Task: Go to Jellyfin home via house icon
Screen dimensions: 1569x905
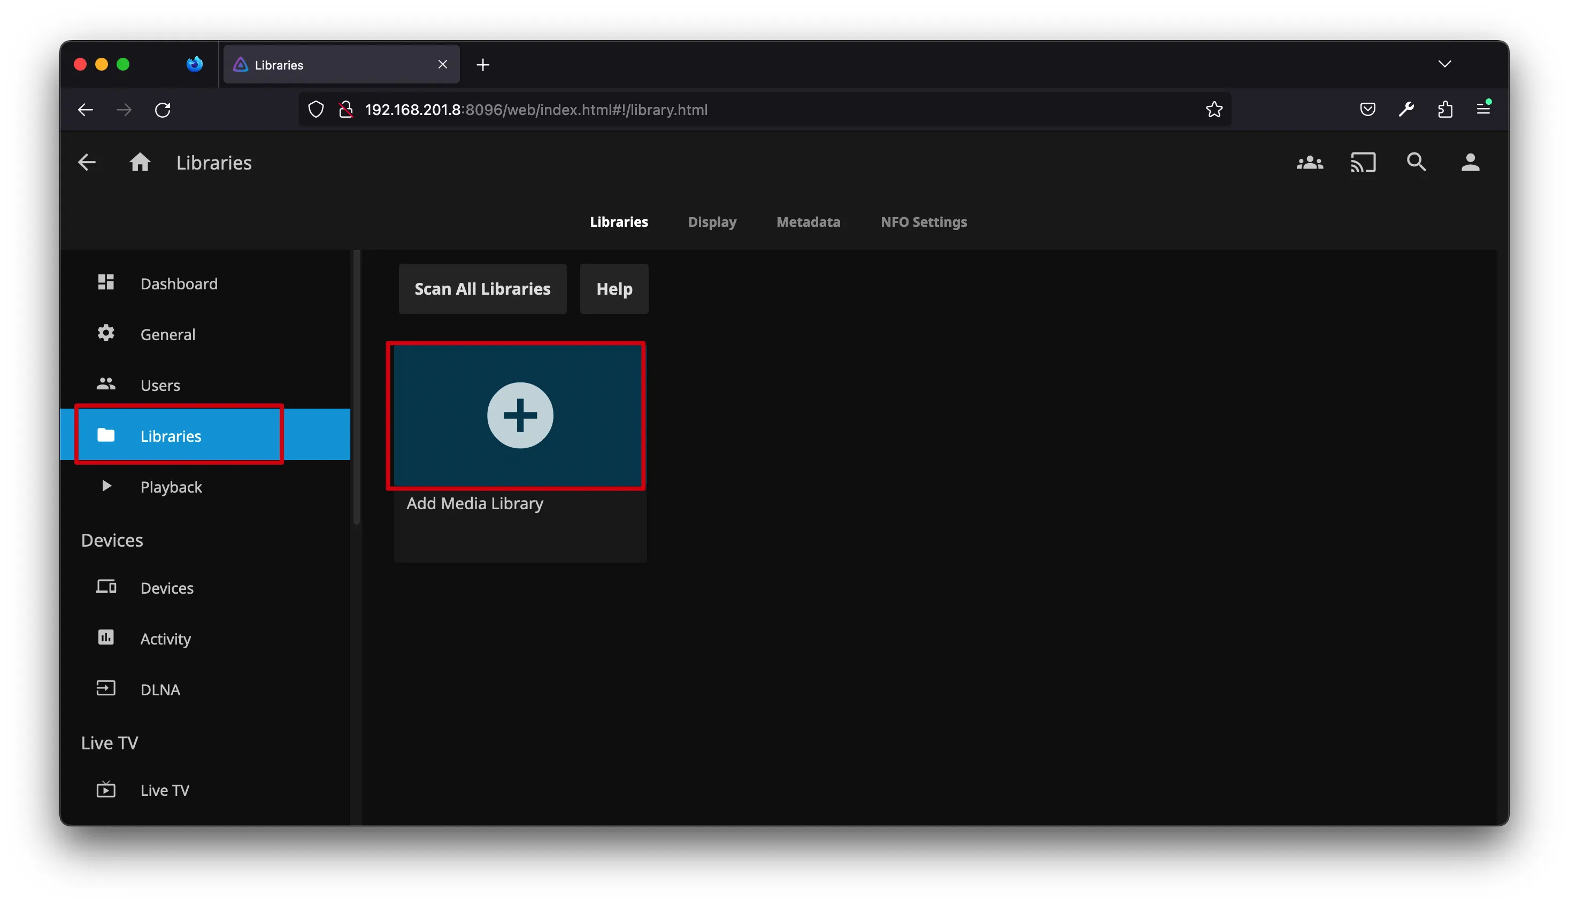Action: pyautogui.click(x=140, y=162)
